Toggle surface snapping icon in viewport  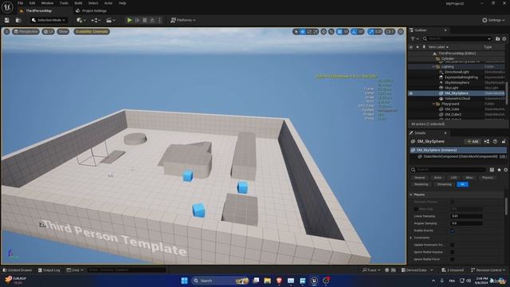click(x=331, y=32)
